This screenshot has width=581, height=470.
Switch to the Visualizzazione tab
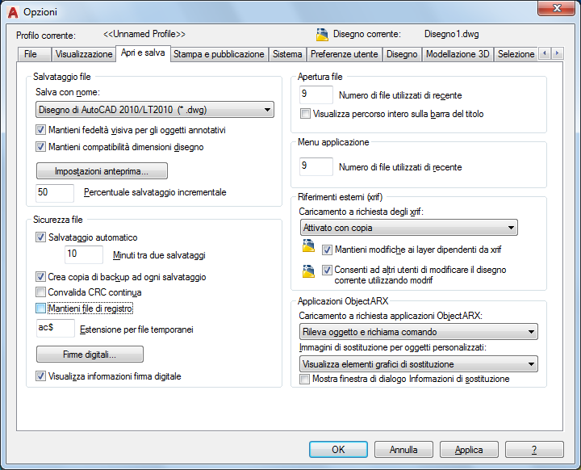tap(84, 54)
